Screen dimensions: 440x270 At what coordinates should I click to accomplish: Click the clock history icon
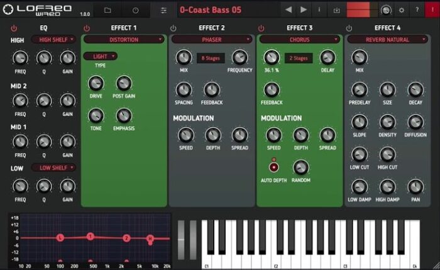[135, 10]
